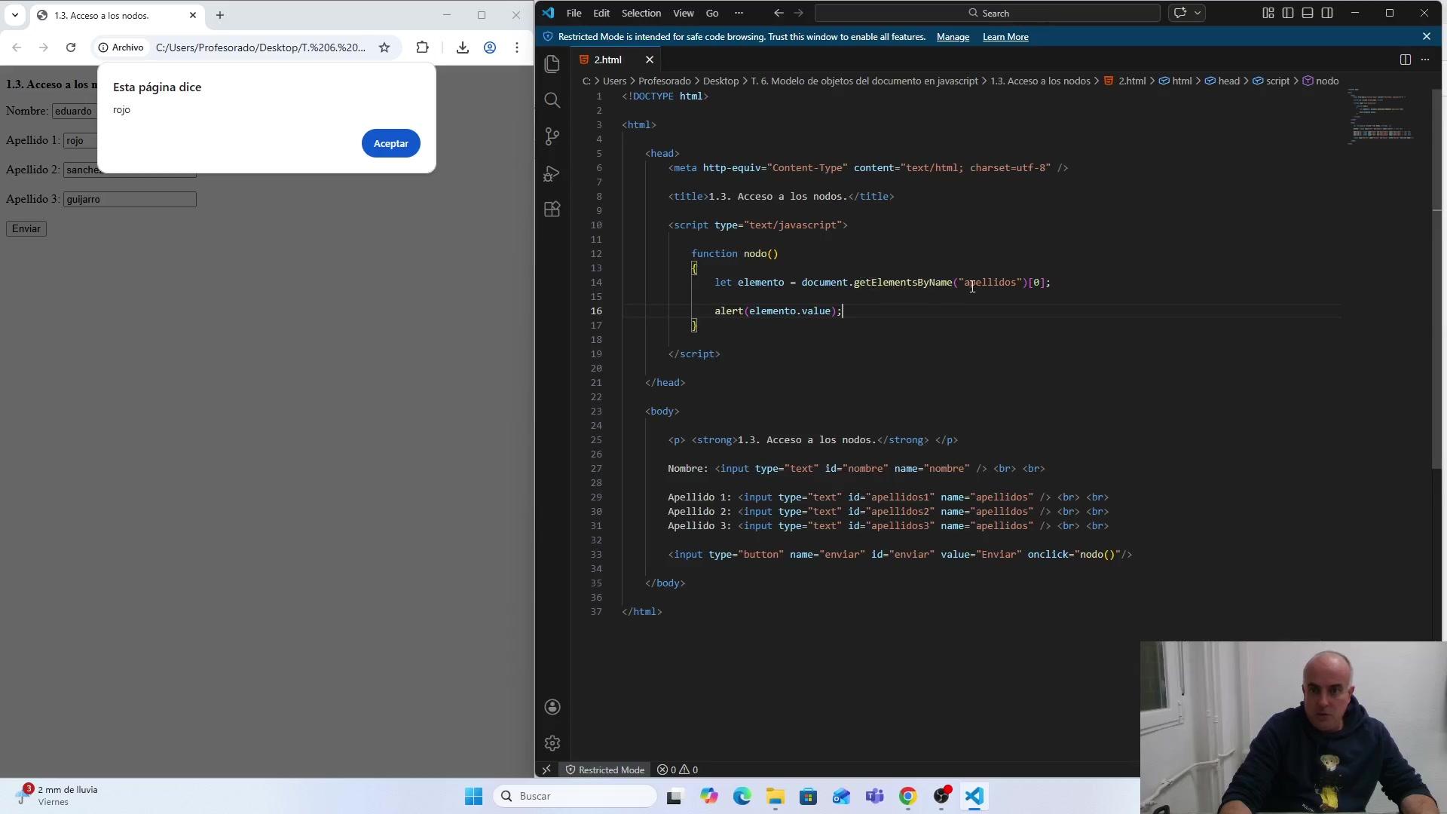This screenshot has width=1447, height=814.
Task: Toggle secondary side bar visibility
Action: [x=1327, y=13]
